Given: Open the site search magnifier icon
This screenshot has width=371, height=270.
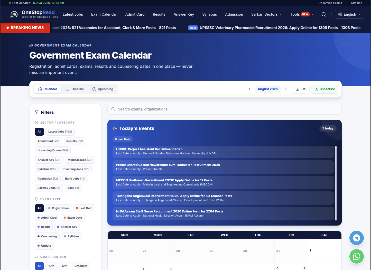Looking at the screenshot, I should pos(324,14).
